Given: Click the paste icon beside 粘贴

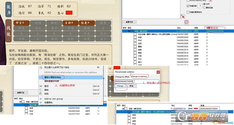Looking at the screenshot, I should coord(41,94).
